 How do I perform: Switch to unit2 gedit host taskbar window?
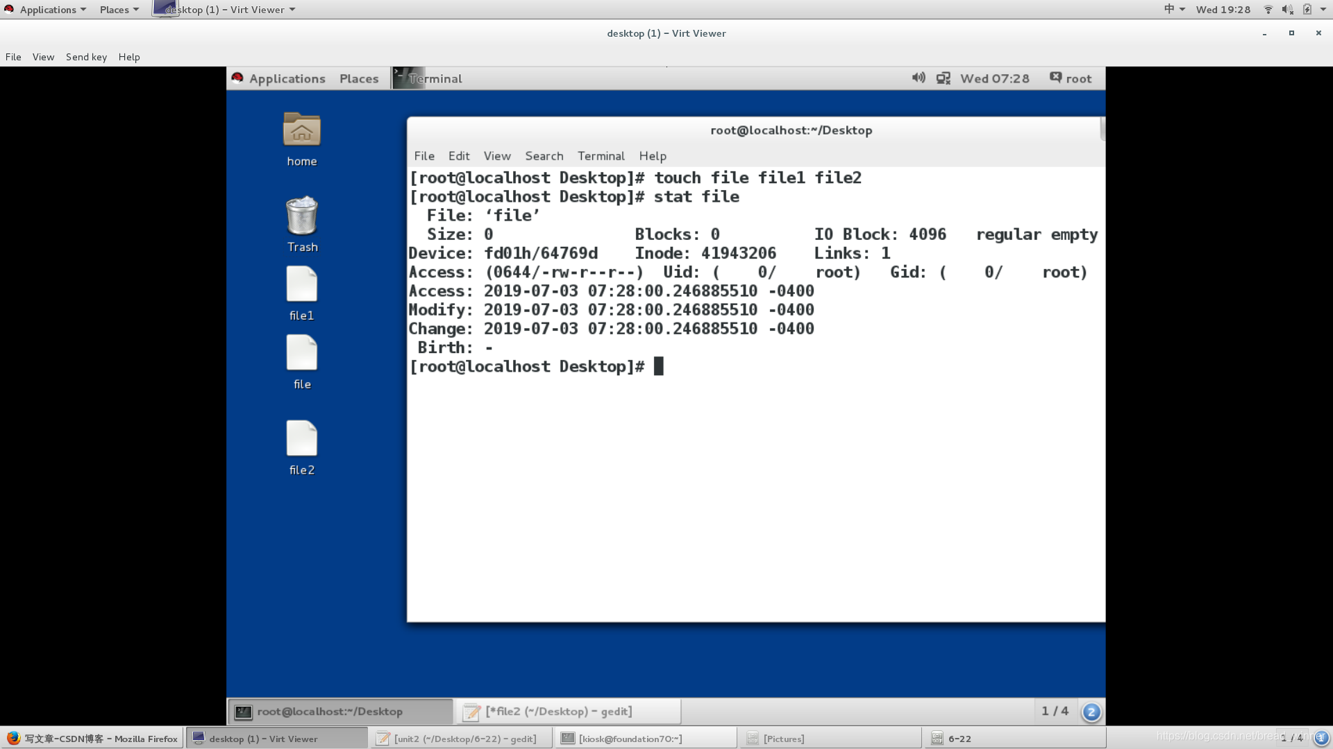pos(461,739)
